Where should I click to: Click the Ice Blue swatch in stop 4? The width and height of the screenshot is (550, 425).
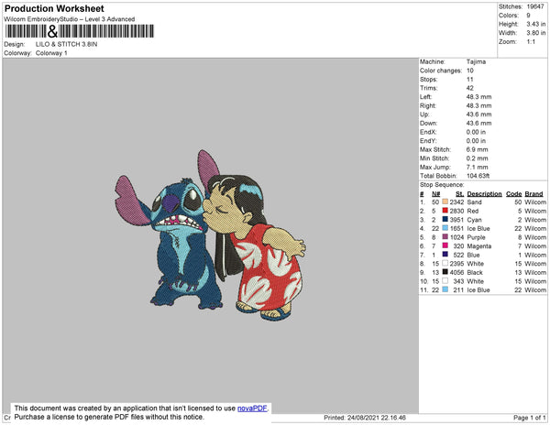445,229
